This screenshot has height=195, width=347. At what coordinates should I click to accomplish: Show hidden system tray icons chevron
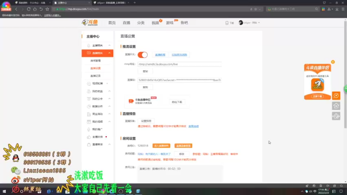click(302, 192)
